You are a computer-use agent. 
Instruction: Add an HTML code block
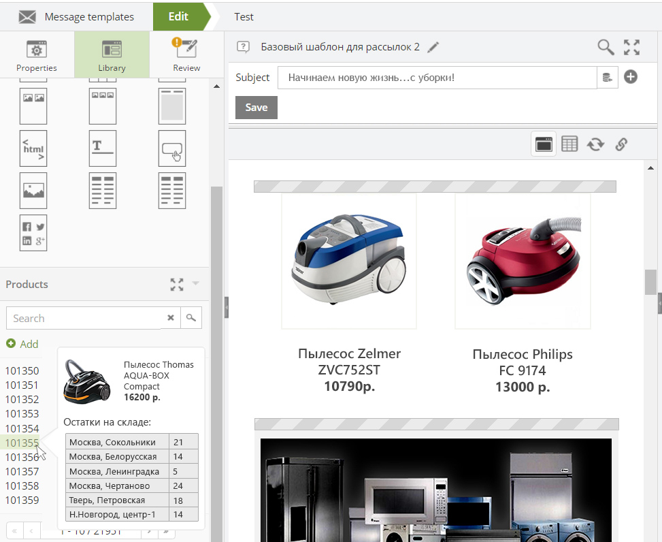(33, 148)
